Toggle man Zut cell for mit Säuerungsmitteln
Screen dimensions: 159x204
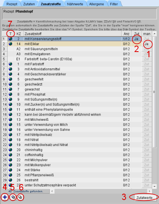[x=147, y=49]
